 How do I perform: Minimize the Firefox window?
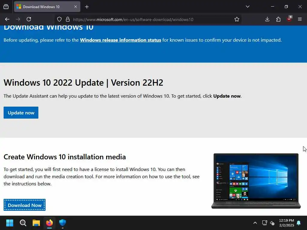point(273,7)
